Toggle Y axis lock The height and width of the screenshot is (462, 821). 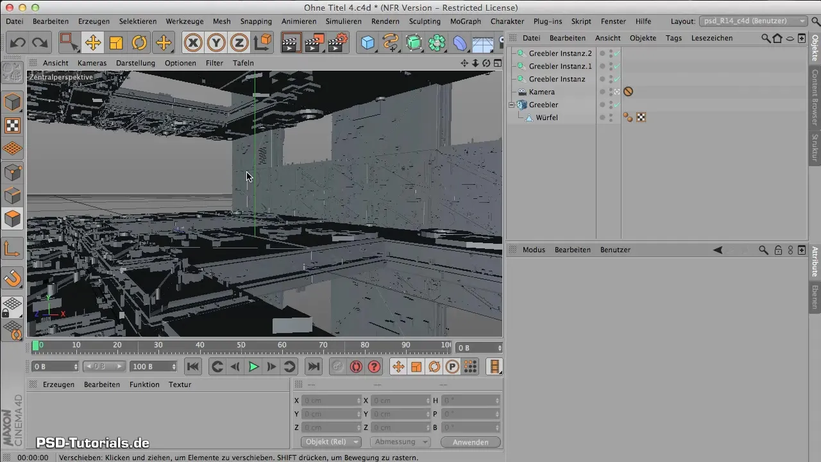(x=216, y=43)
